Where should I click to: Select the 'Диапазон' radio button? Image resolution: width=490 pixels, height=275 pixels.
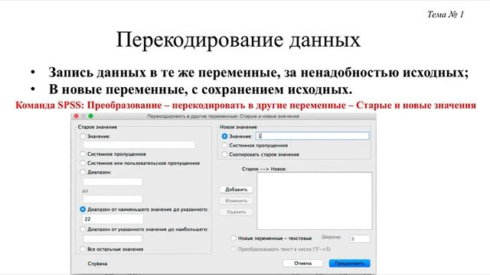(x=83, y=172)
